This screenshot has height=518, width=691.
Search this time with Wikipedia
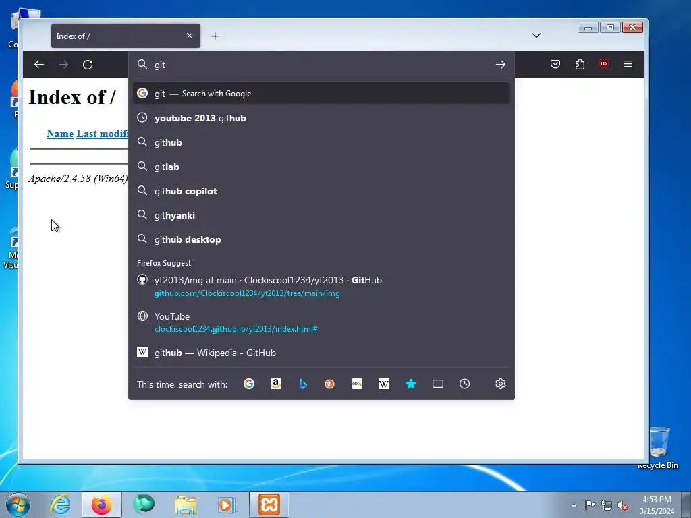(384, 384)
